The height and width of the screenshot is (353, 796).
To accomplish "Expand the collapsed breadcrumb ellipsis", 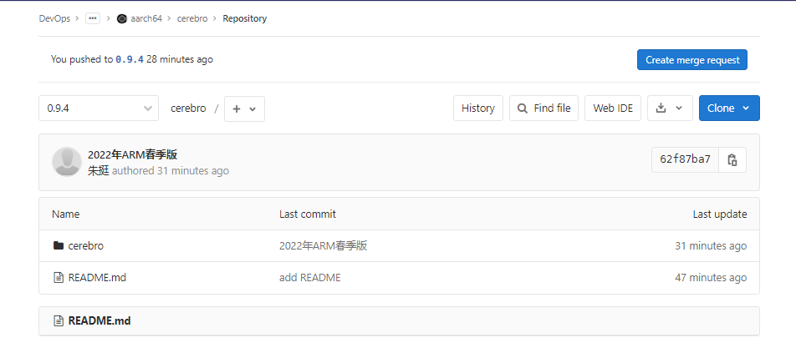I will coord(92,18).
